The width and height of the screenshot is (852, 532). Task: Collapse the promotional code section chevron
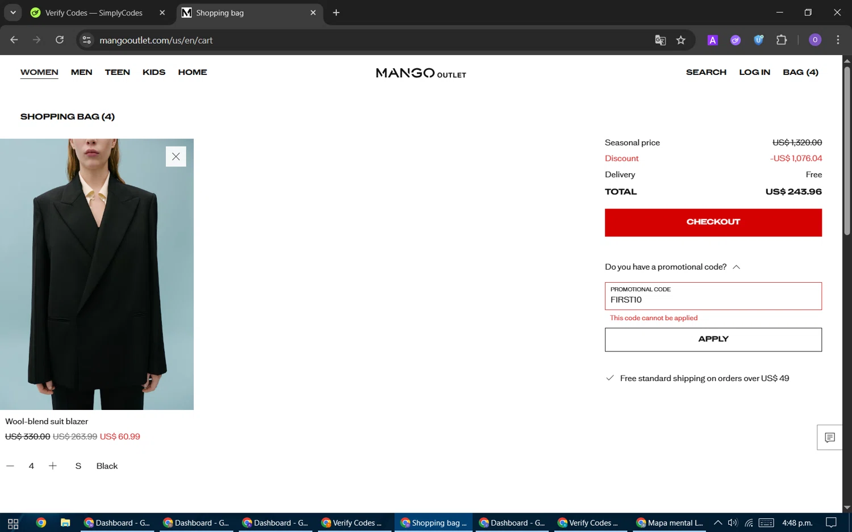(x=736, y=267)
